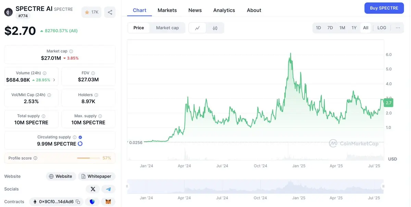Set chart range to 1Y
Viewport: 411px width, 207px height.
point(354,28)
